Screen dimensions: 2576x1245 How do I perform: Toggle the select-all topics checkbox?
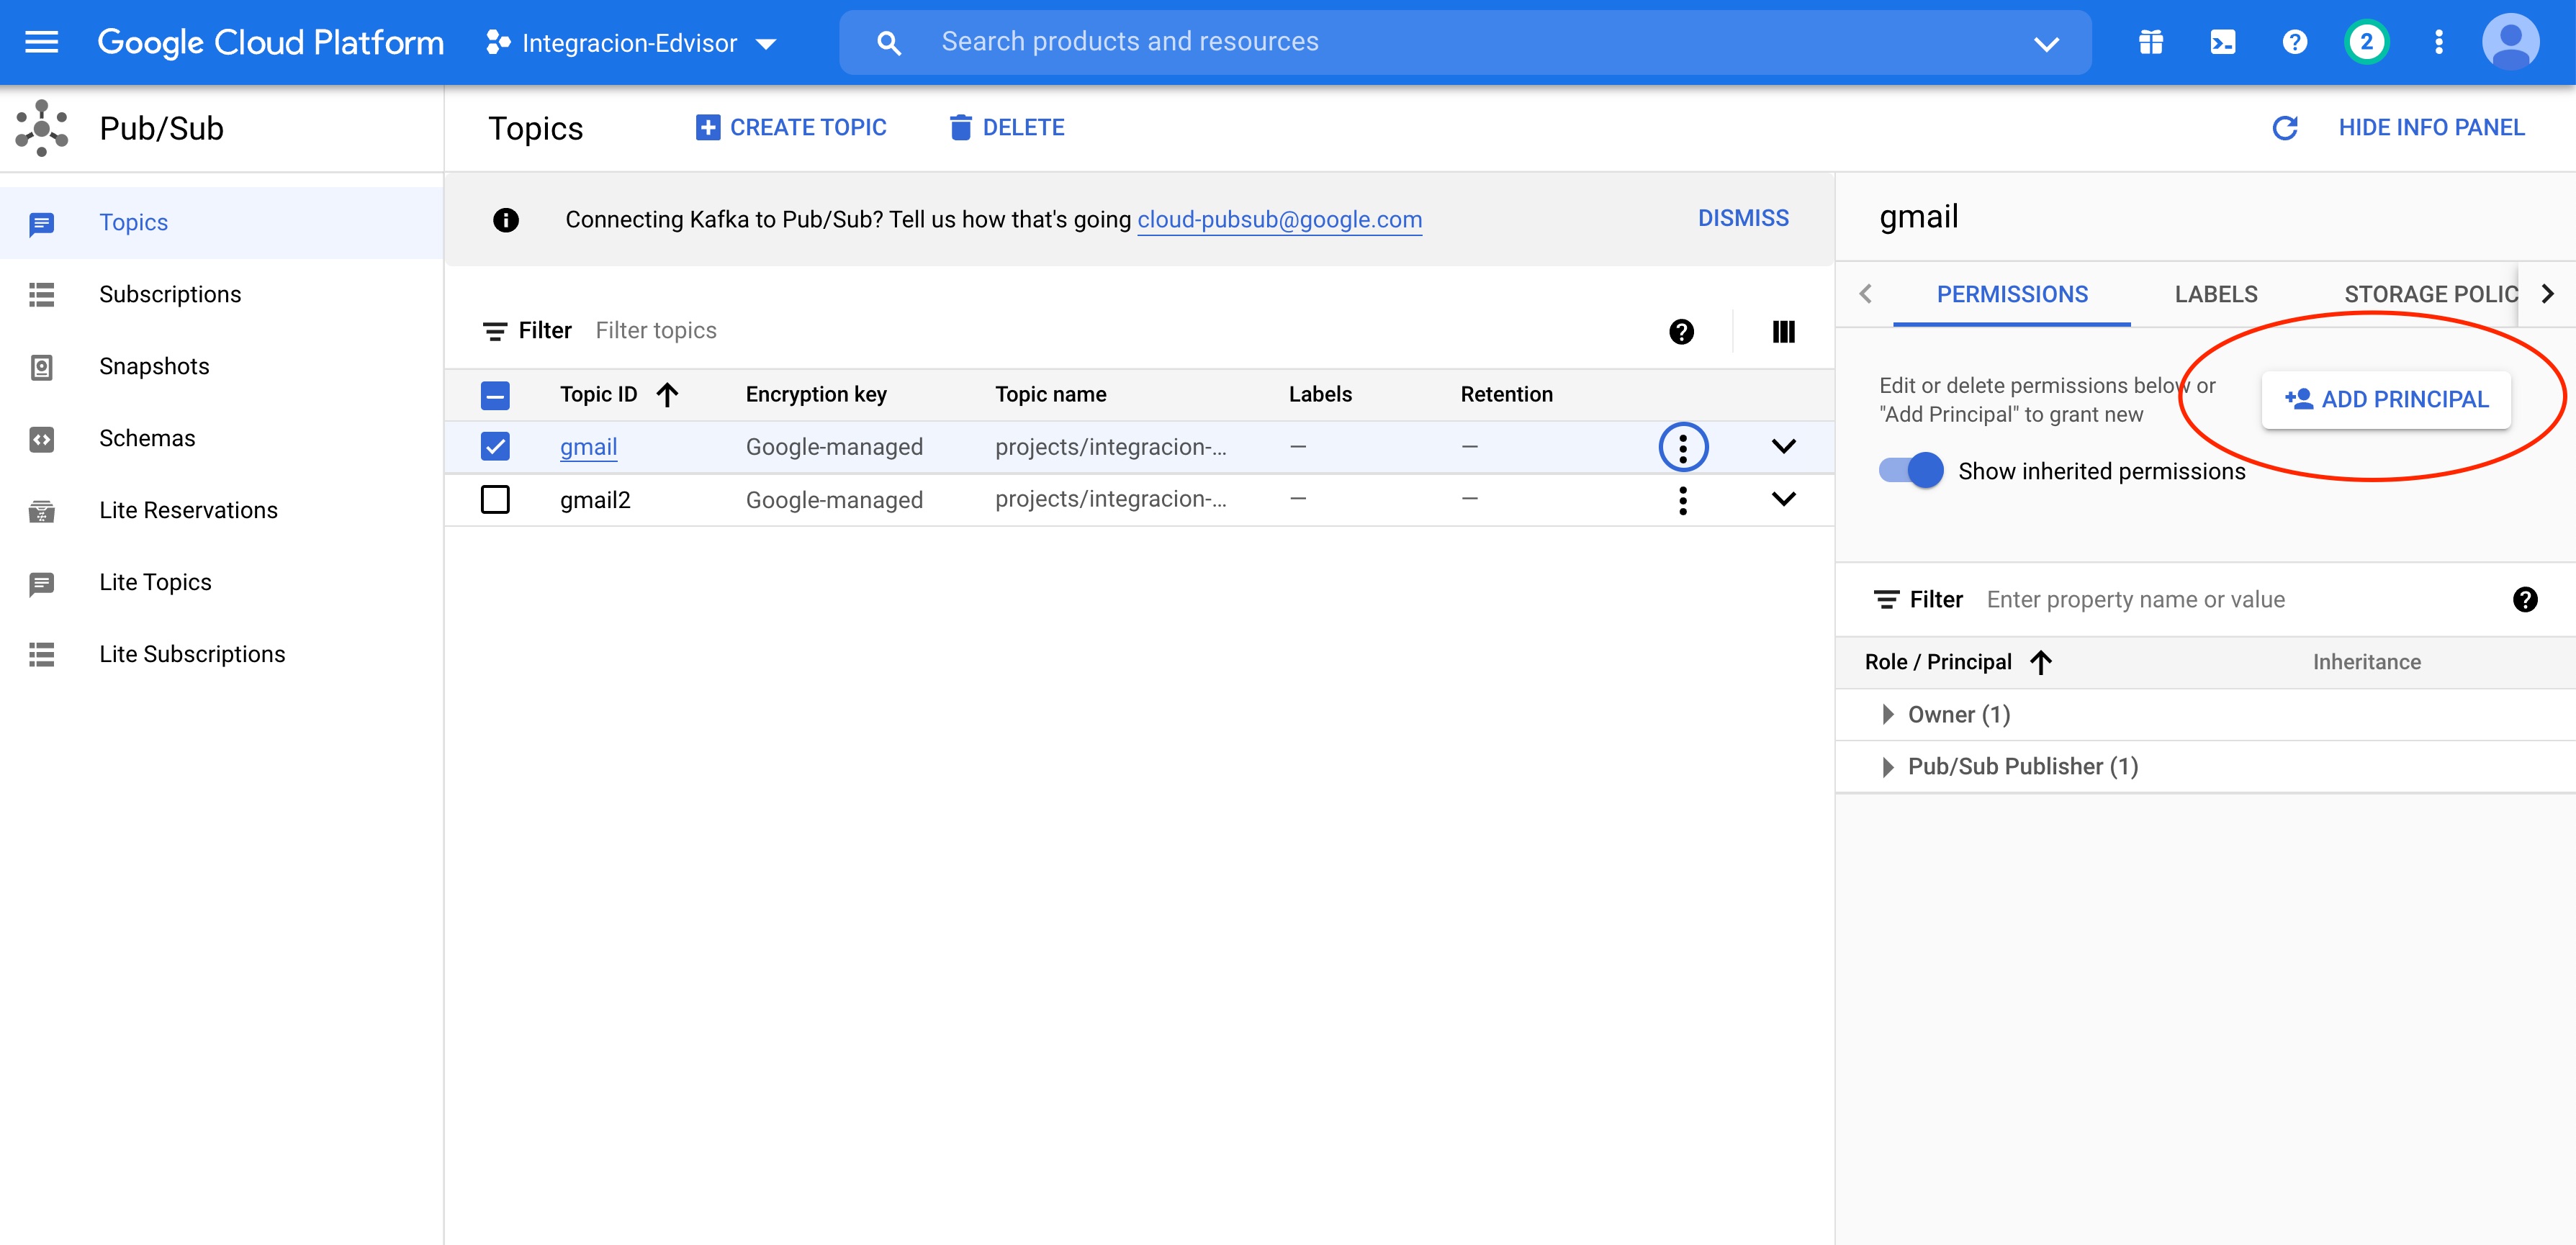pos(495,396)
